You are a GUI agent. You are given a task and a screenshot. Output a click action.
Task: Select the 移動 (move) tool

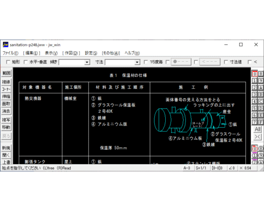click(x=6, y=127)
